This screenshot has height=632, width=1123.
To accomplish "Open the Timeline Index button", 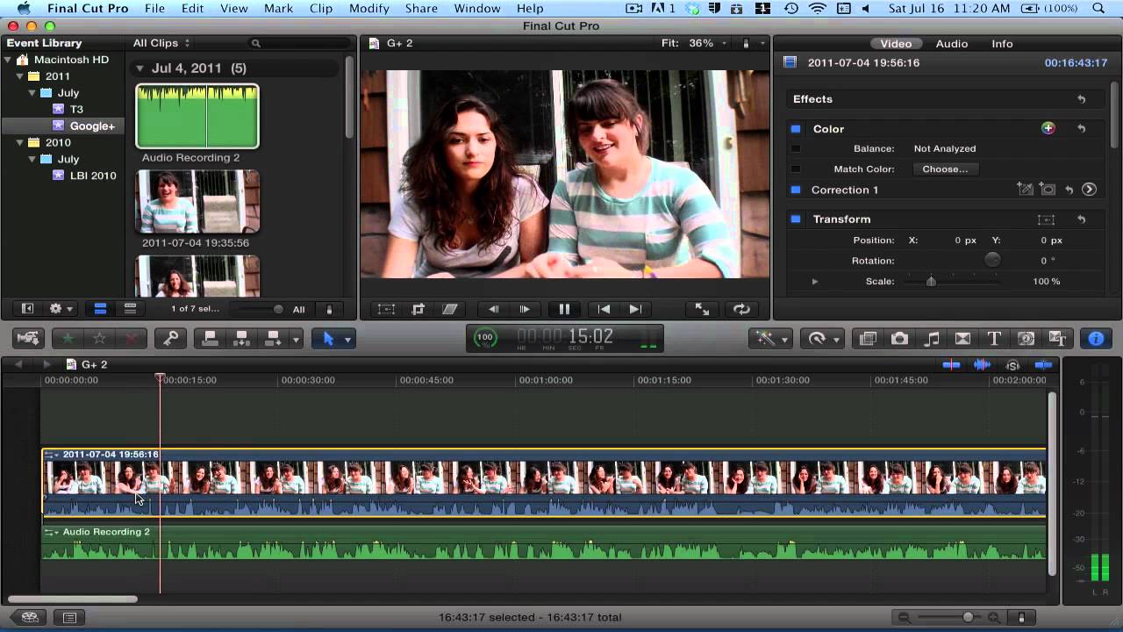I will pyautogui.click(x=69, y=618).
